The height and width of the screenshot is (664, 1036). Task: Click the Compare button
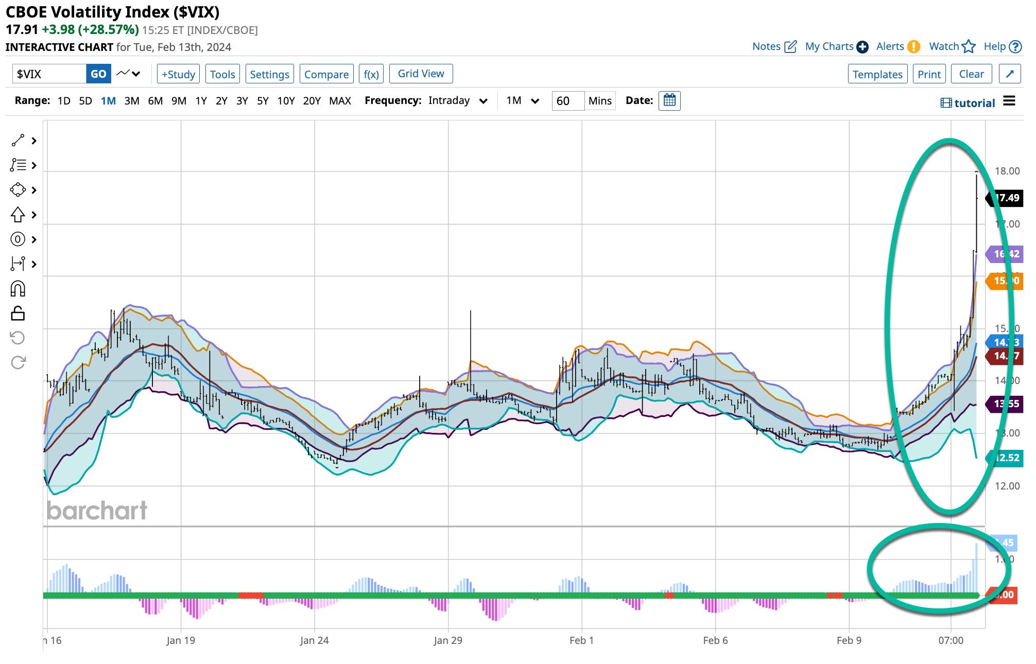click(x=326, y=74)
